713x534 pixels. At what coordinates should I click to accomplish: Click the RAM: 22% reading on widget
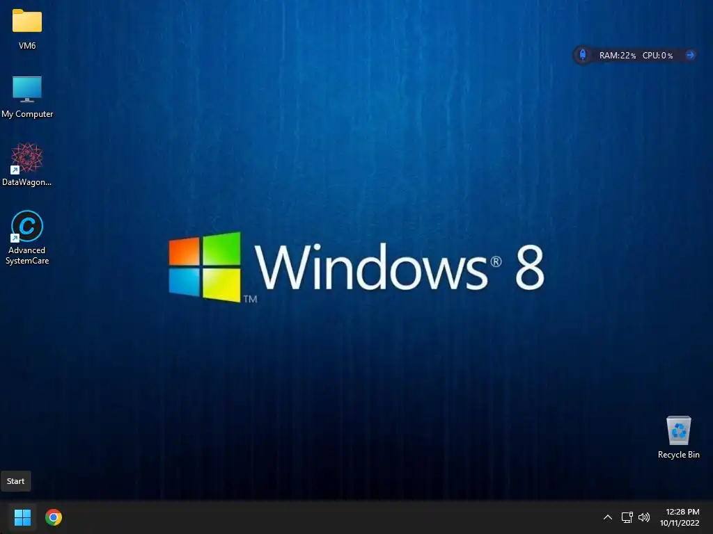coord(618,56)
